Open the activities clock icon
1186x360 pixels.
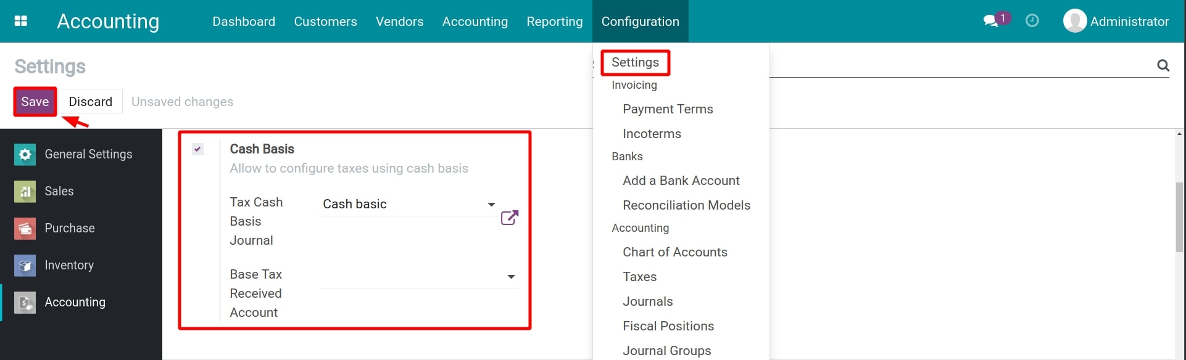[x=1032, y=20]
